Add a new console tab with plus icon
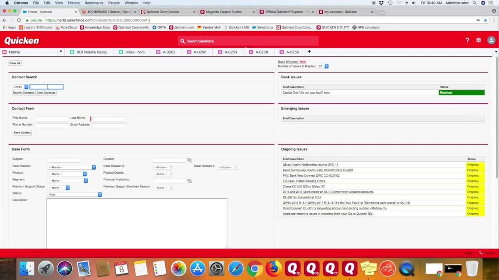 309,52
